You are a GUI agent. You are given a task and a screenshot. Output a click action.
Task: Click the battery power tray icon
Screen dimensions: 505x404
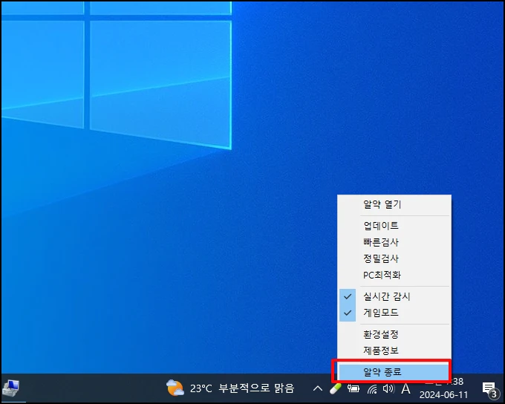[353, 389]
